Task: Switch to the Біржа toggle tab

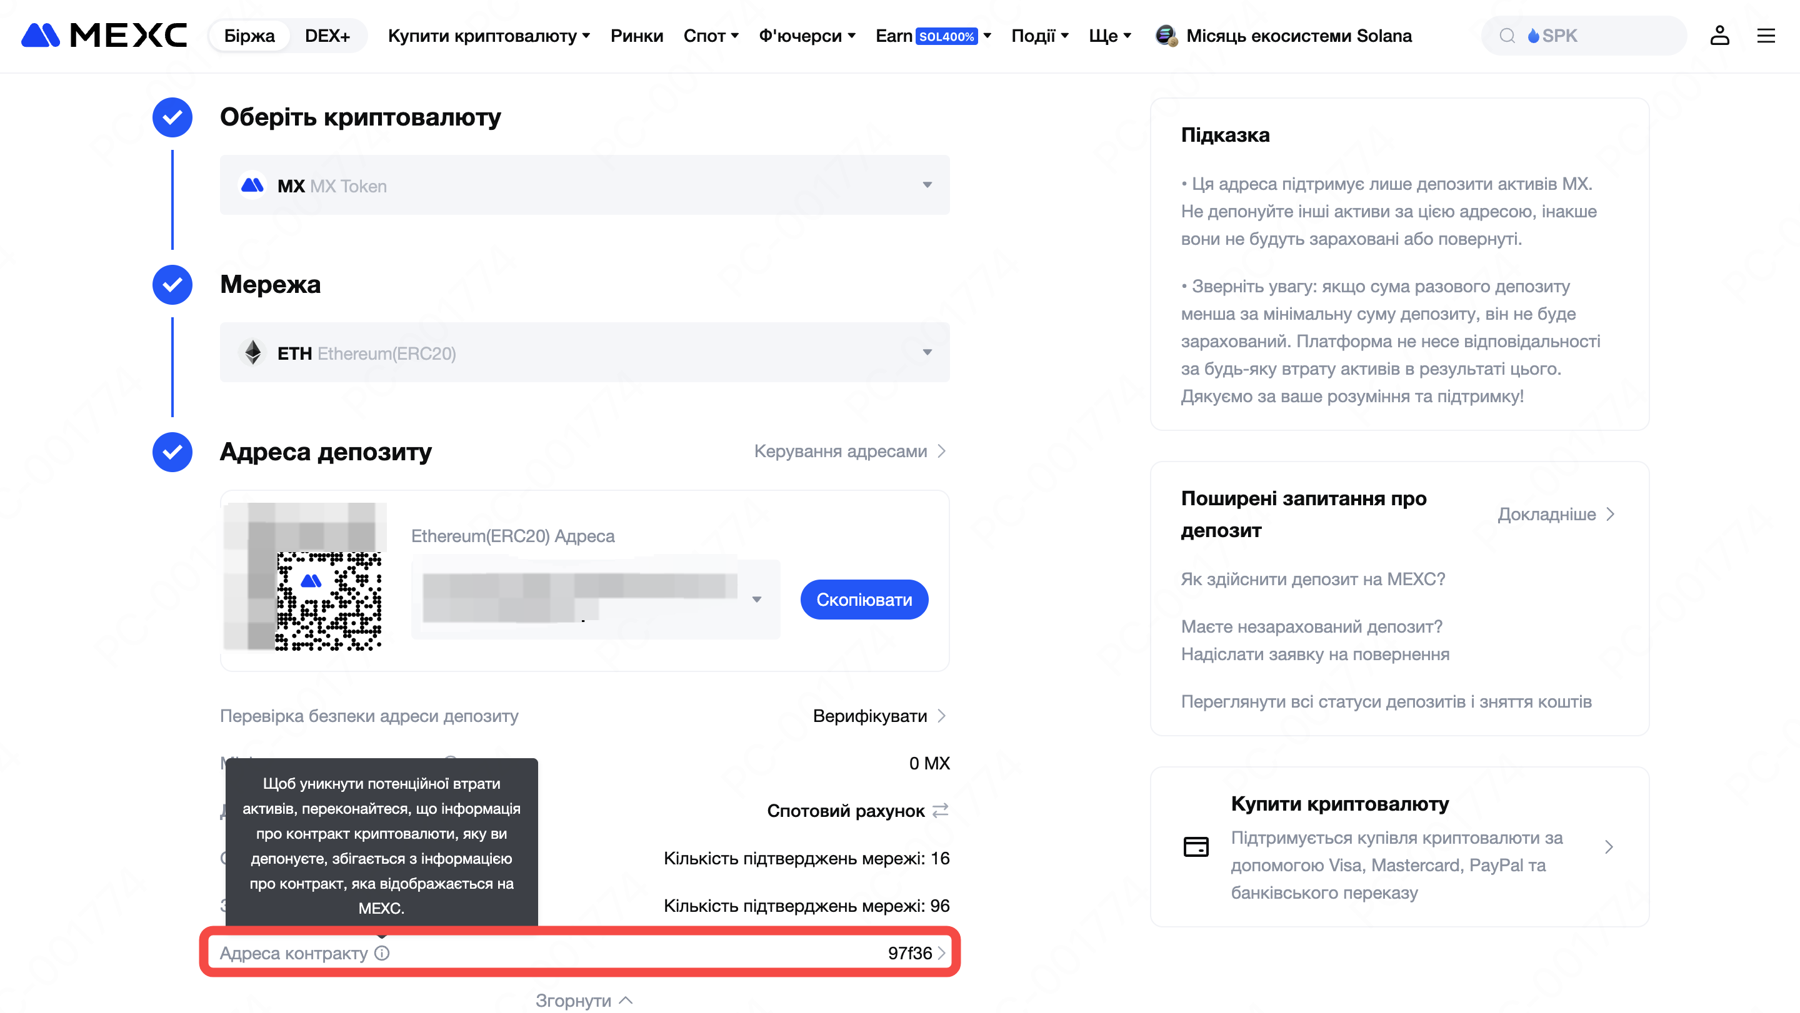Action: click(249, 36)
